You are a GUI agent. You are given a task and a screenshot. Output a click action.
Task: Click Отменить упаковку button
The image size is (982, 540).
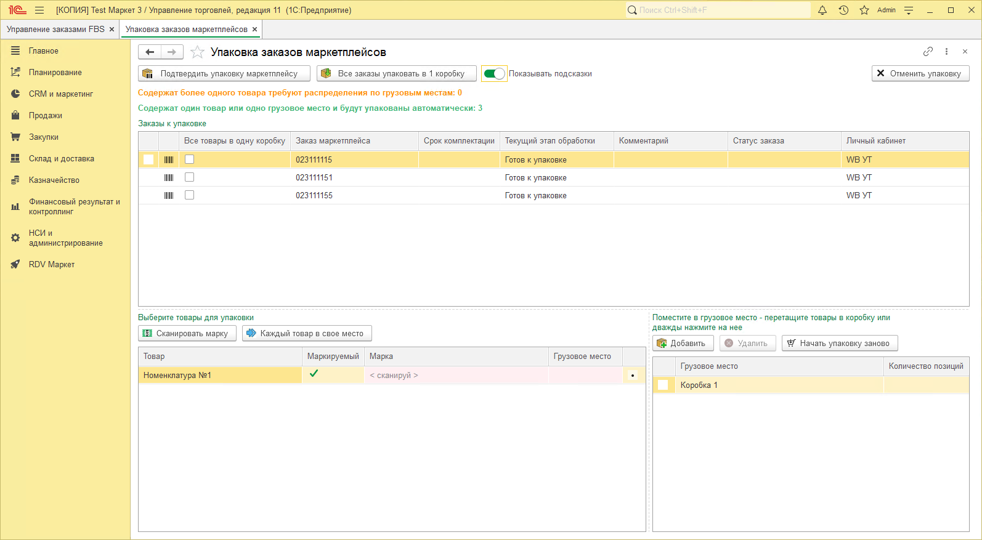coord(920,73)
